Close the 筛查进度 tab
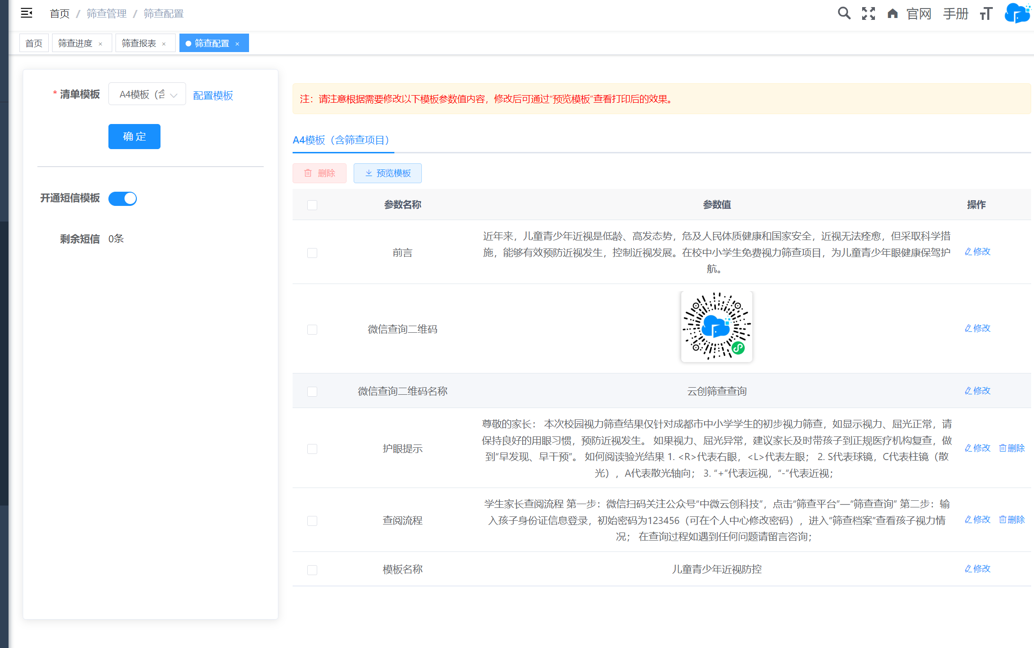This screenshot has height=648, width=1034. tap(100, 44)
